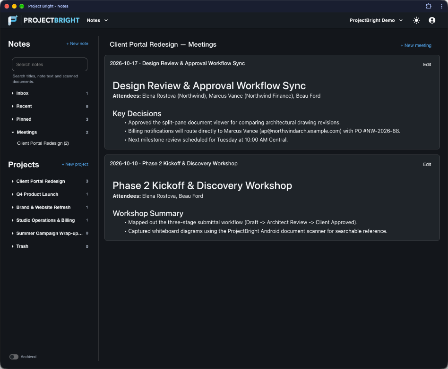
Task: Click the ap@northwindarch.example.com email text
Action: (x=301, y=131)
